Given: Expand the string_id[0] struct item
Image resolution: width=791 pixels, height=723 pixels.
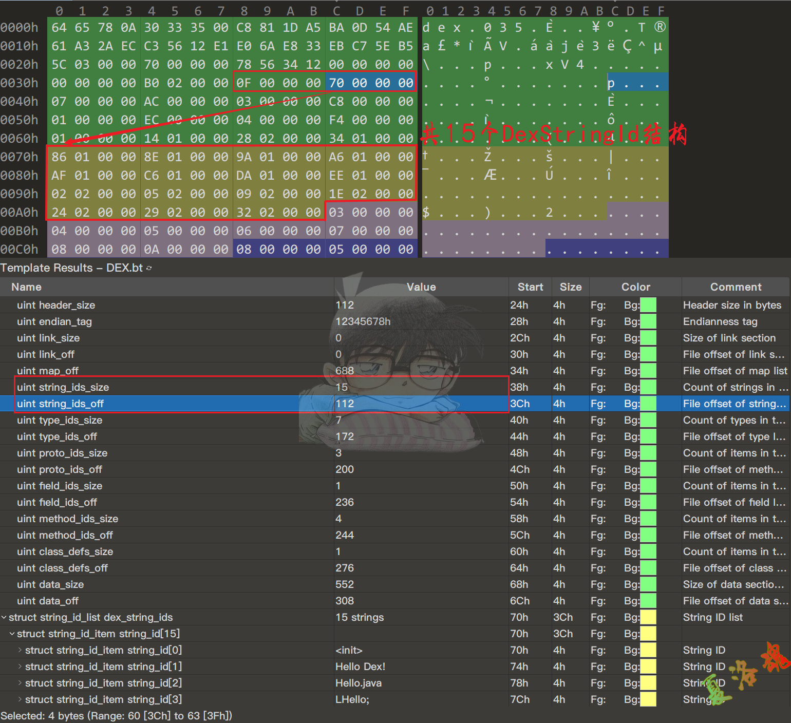Looking at the screenshot, I should point(20,650).
